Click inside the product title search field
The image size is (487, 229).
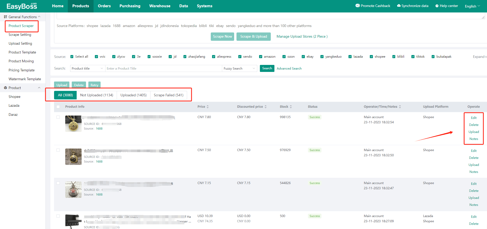tap(164, 68)
